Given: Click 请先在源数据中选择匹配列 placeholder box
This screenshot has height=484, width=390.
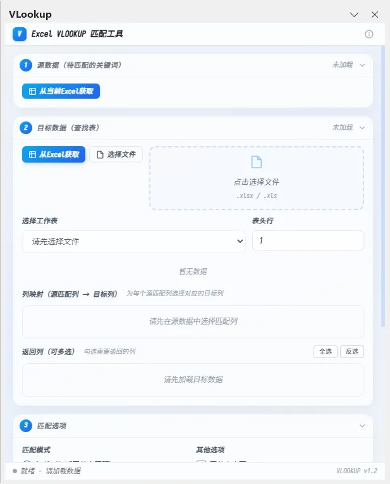Looking at the screenshot, I should pyautogui.click(x=193, y=321).
